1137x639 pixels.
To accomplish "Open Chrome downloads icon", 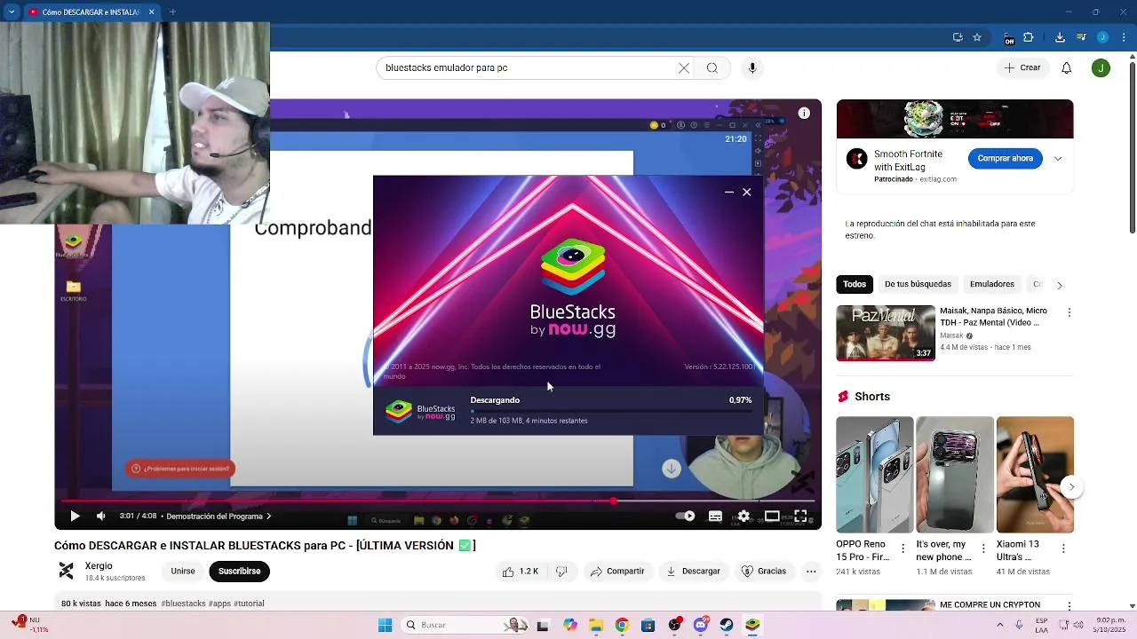I will tap(1060, 37).
